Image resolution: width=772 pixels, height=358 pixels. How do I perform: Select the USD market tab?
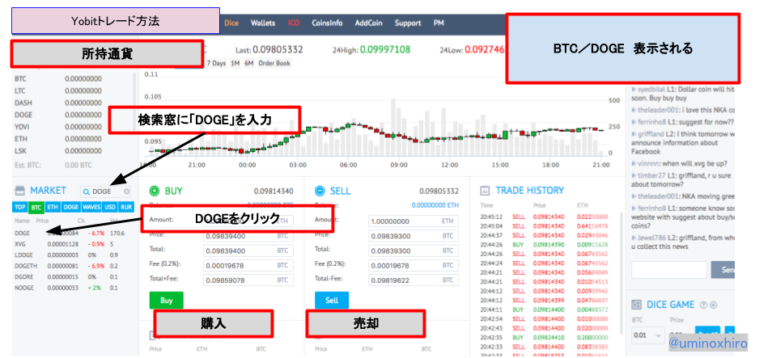tap(110, 207)
